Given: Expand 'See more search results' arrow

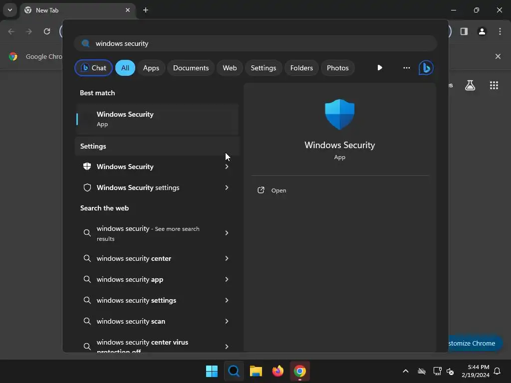Looking at the screenshot, I should coord(227,233).
